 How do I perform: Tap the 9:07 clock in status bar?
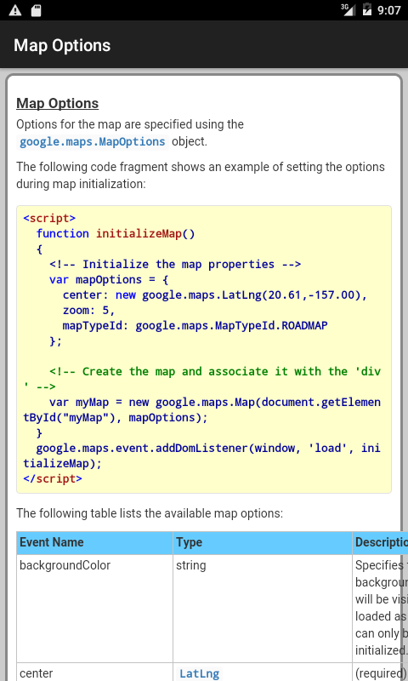click(x=389, y=10)
